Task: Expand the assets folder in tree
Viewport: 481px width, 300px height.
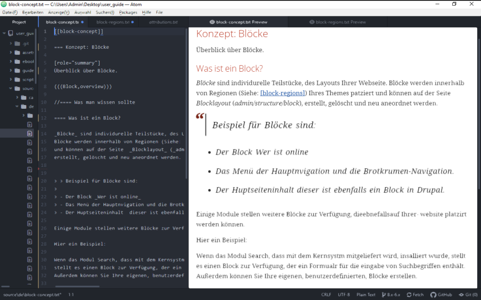Action: point(11,52)
